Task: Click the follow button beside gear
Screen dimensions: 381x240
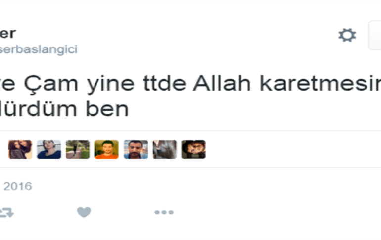Action: pyautogui.click(x=375, y=35)
